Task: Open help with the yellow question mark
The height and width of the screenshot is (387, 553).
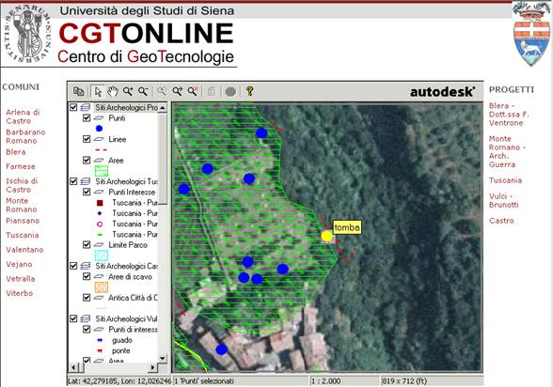Action: point(250,91)
